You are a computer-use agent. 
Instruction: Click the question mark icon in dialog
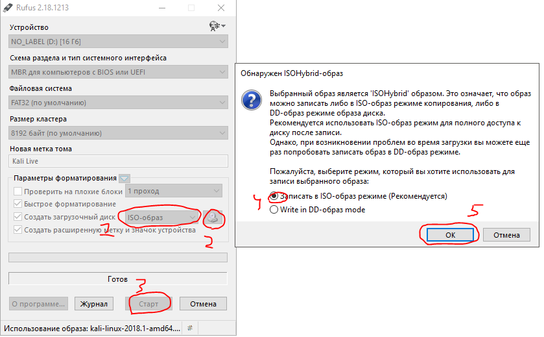click(x=252, y=100)
